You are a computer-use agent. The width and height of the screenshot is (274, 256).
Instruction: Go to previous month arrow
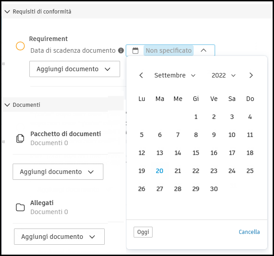141,75
